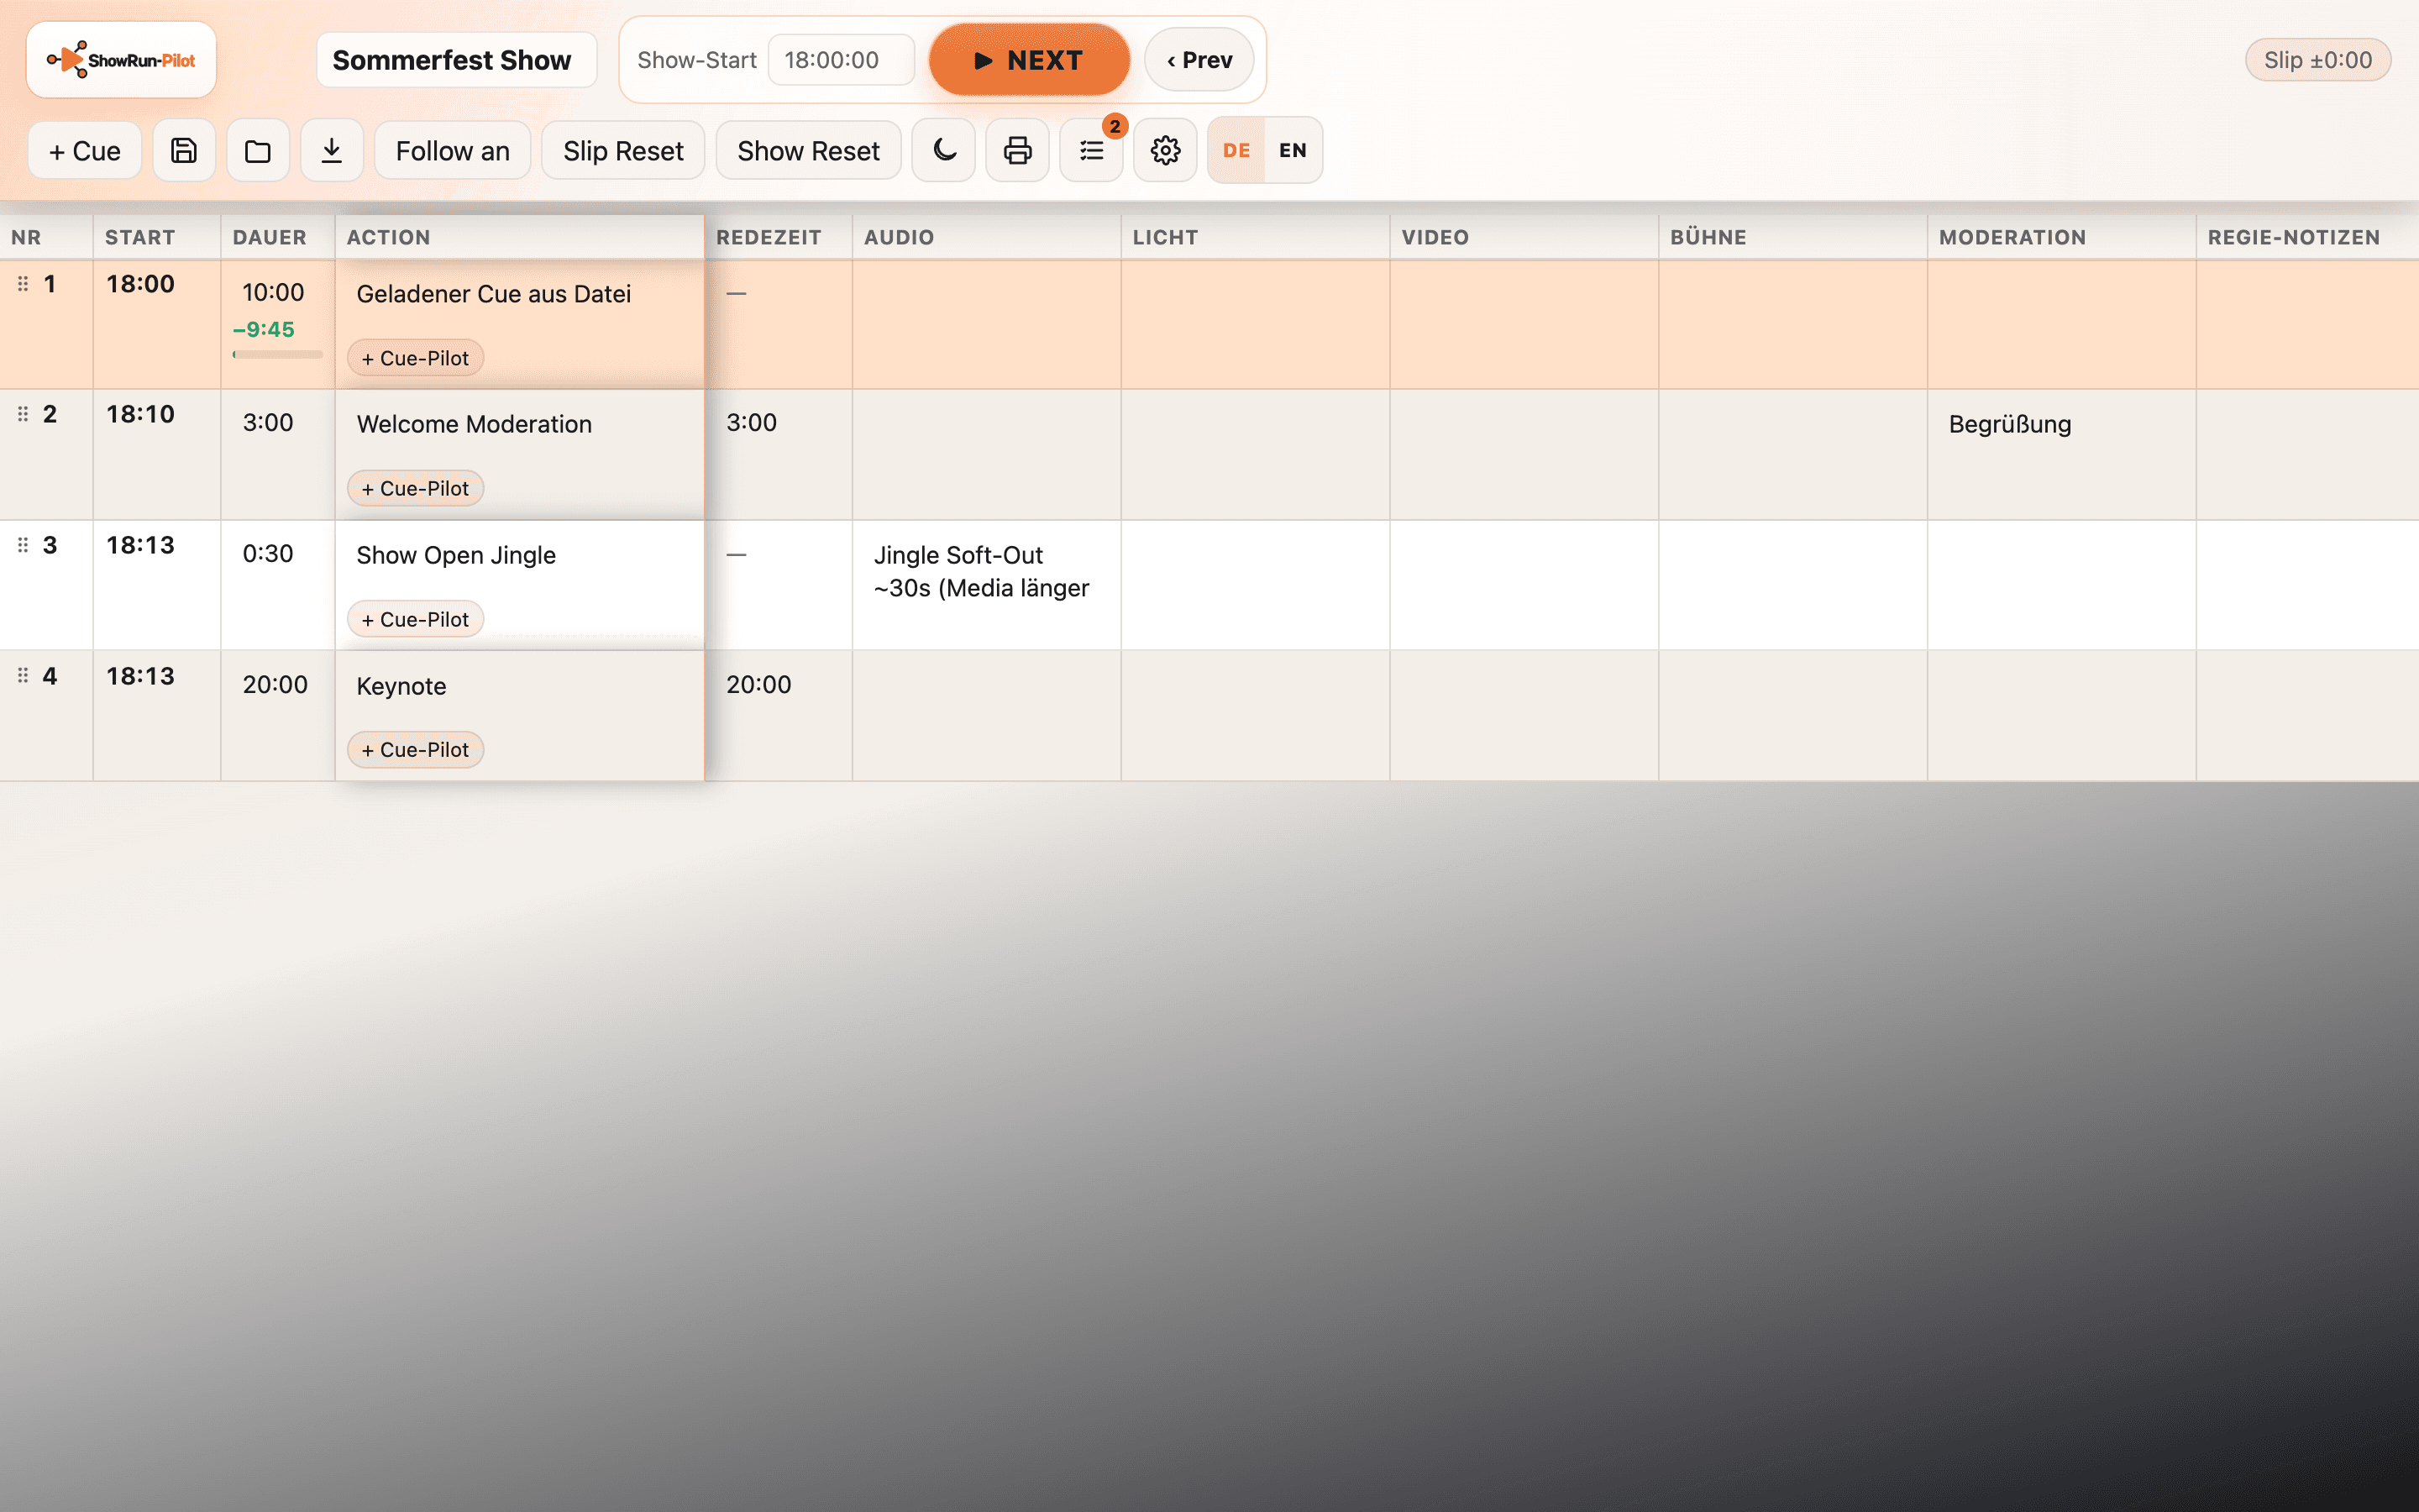Grab drag handle of cue 1

click(23, 284)
